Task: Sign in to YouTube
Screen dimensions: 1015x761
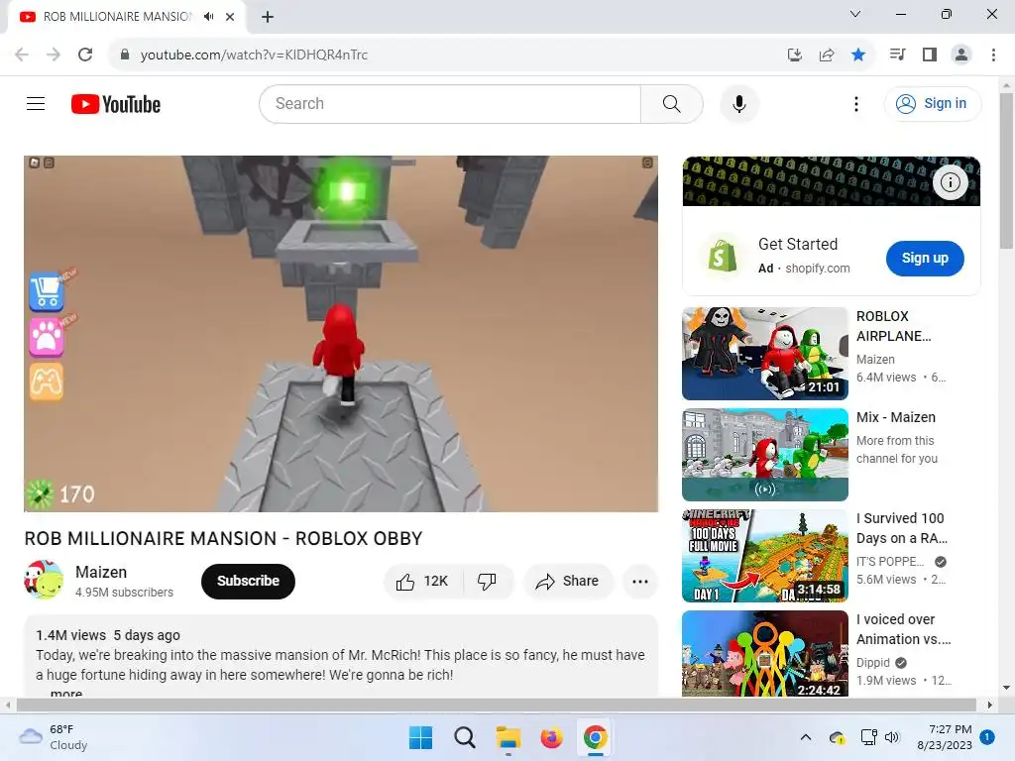Action: point(932,103)
